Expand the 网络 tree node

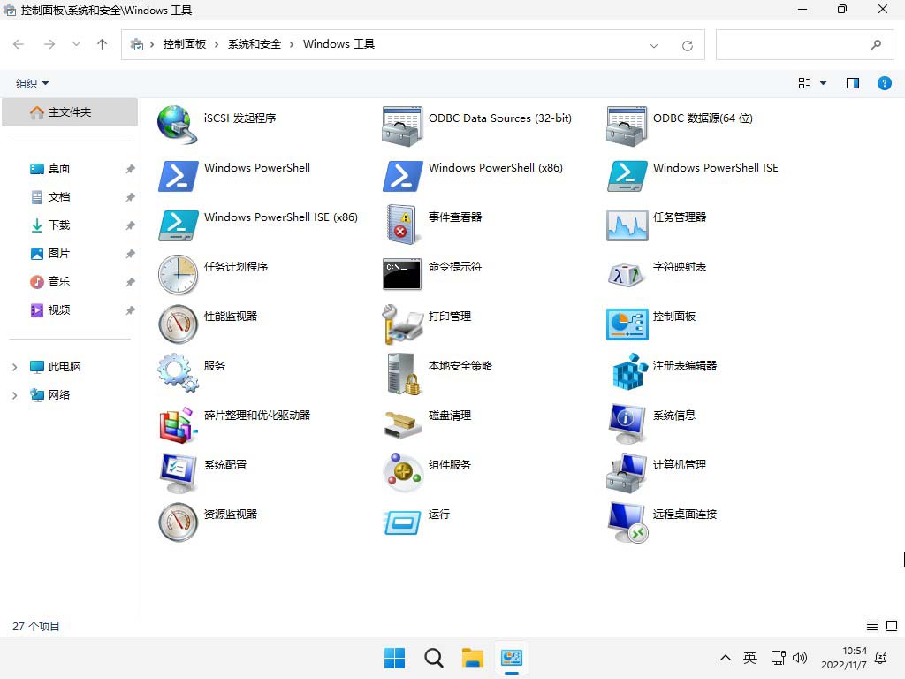pyautogui.click(x=14, y=395)
